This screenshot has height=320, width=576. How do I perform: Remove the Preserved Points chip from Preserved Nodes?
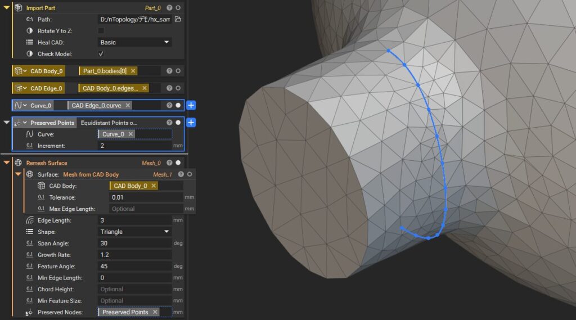(x=155, y=312)
